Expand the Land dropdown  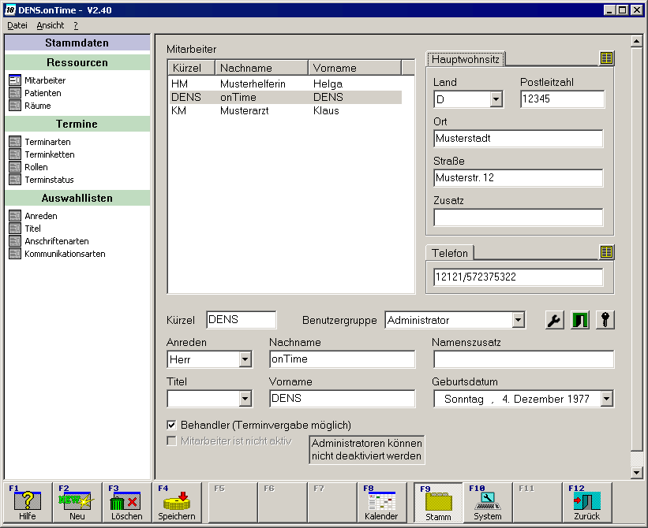click(x=496, y=99)
